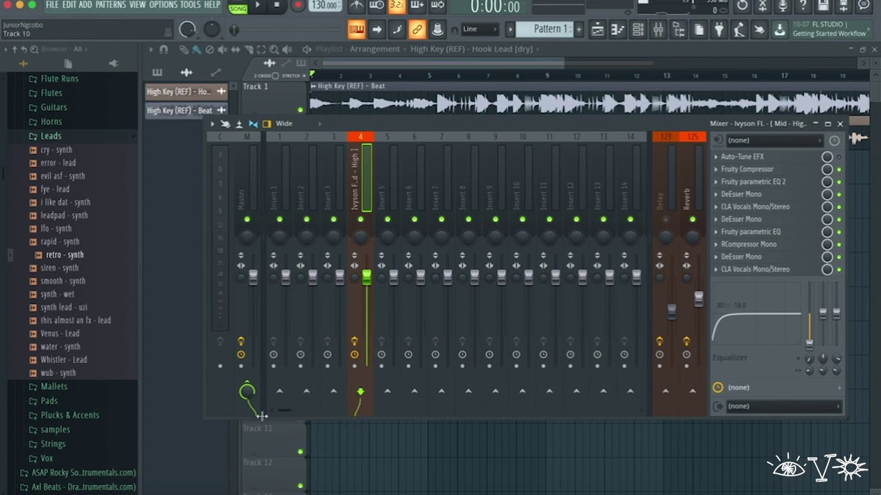This screenshot has width=881, height=495.
Task: Click the save floppy disk icon
Action: [x=824, y=5]
